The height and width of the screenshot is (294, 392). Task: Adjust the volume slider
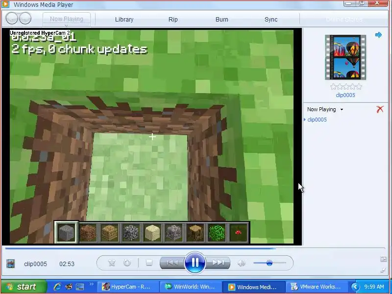269,263
